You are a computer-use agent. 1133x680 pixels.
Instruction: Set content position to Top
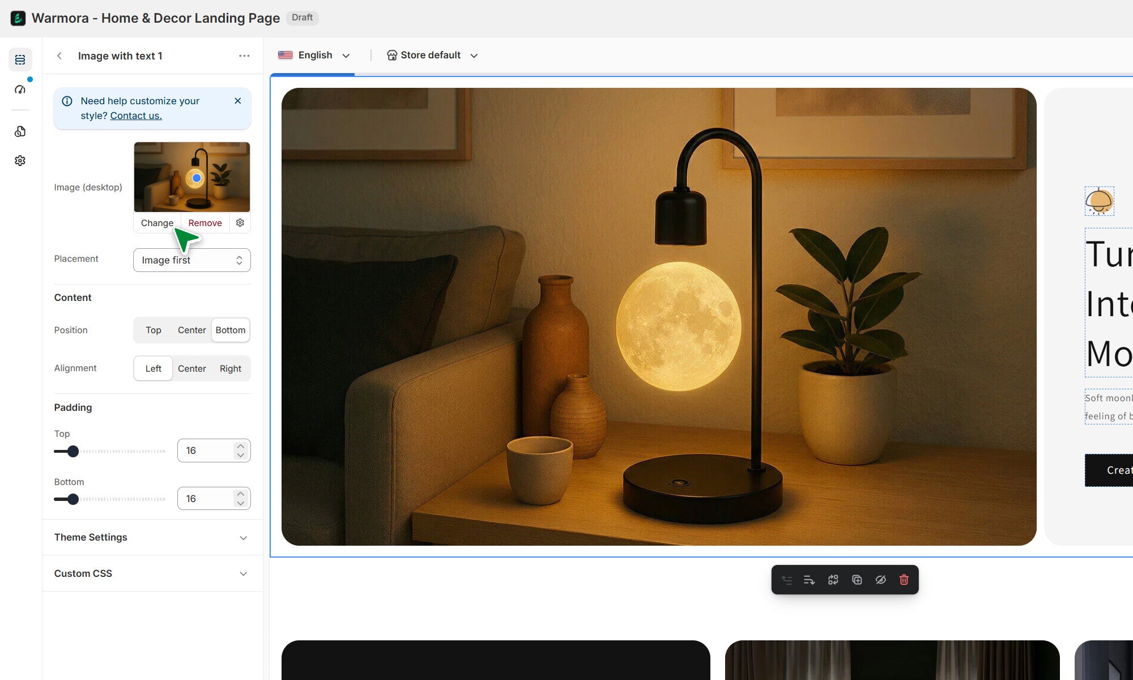(x=153, y=330)
